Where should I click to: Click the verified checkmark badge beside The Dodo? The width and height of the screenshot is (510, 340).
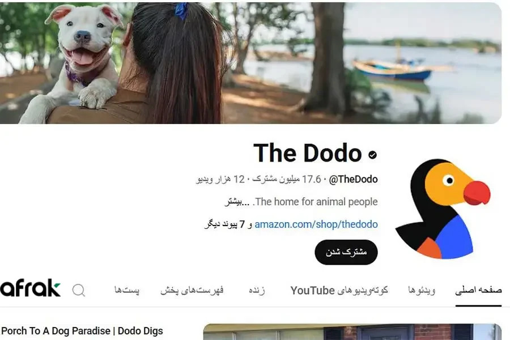373,155
